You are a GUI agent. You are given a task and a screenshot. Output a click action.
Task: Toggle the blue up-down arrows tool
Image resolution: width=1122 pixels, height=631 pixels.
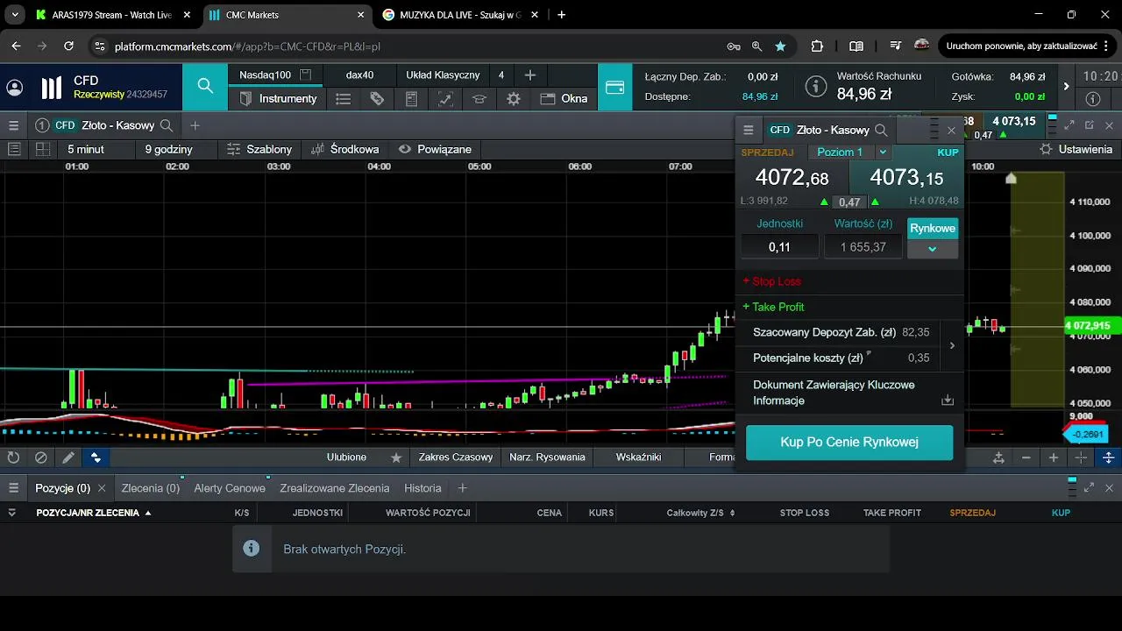click(96, 457)
